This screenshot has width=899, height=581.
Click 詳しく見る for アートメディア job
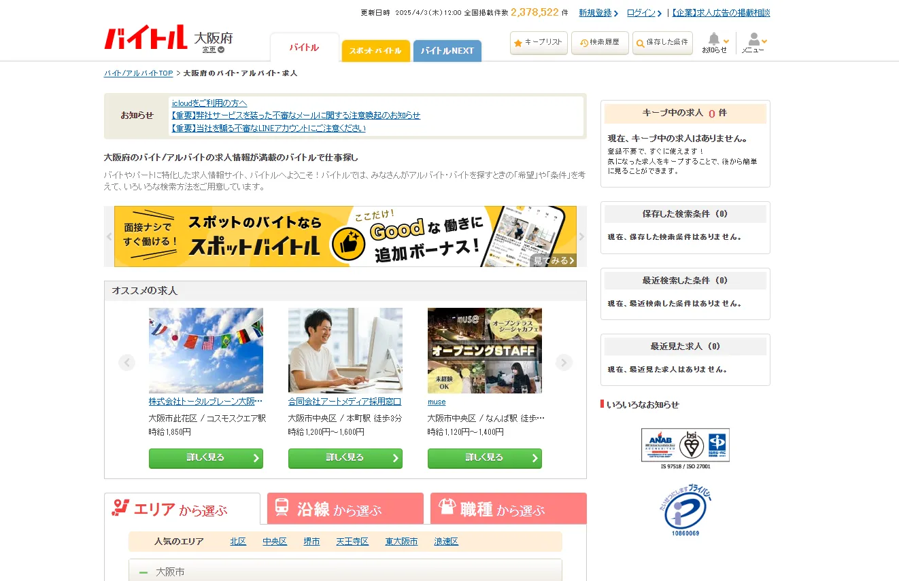(x=345, y=458)
